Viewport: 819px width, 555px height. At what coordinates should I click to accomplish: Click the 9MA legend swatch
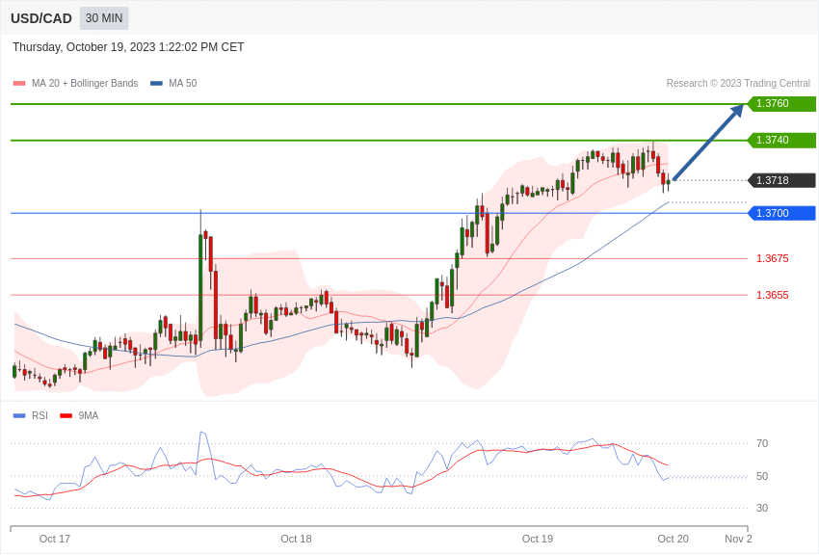point(66,416)
